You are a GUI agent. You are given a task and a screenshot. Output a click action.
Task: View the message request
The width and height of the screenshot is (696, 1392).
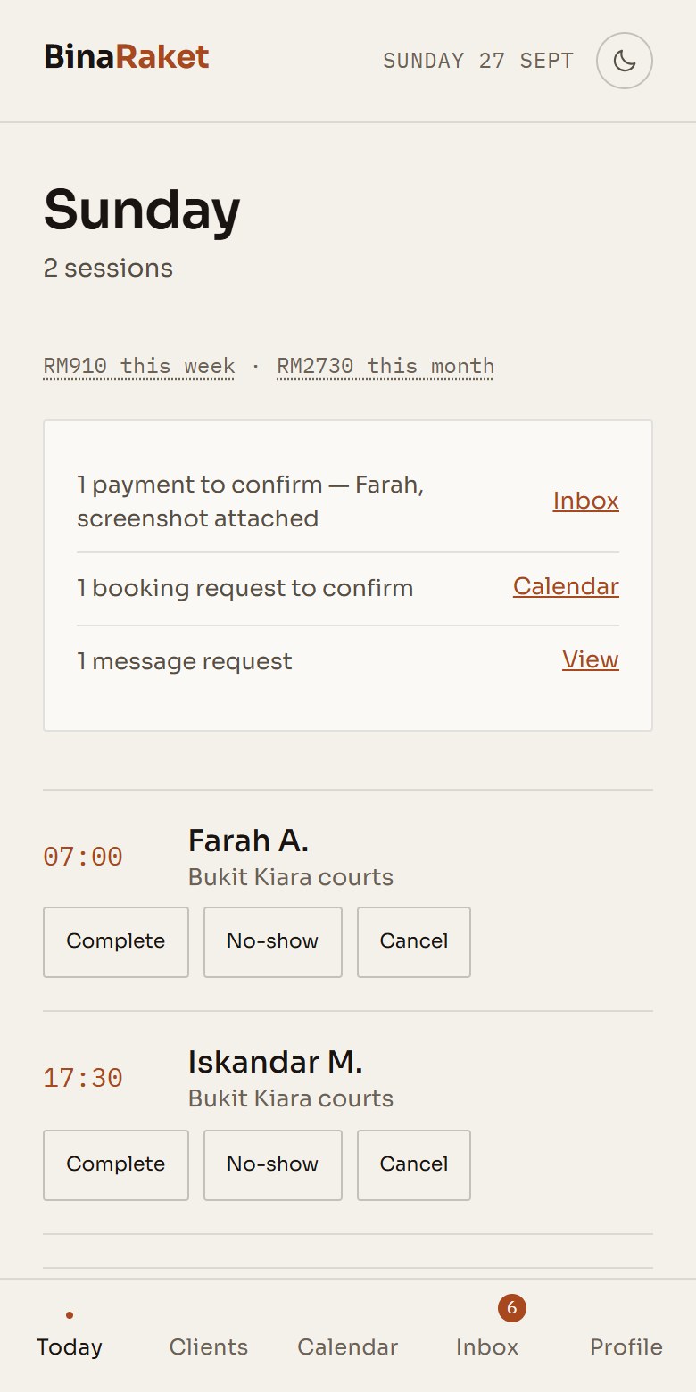(x=590, y=659)
